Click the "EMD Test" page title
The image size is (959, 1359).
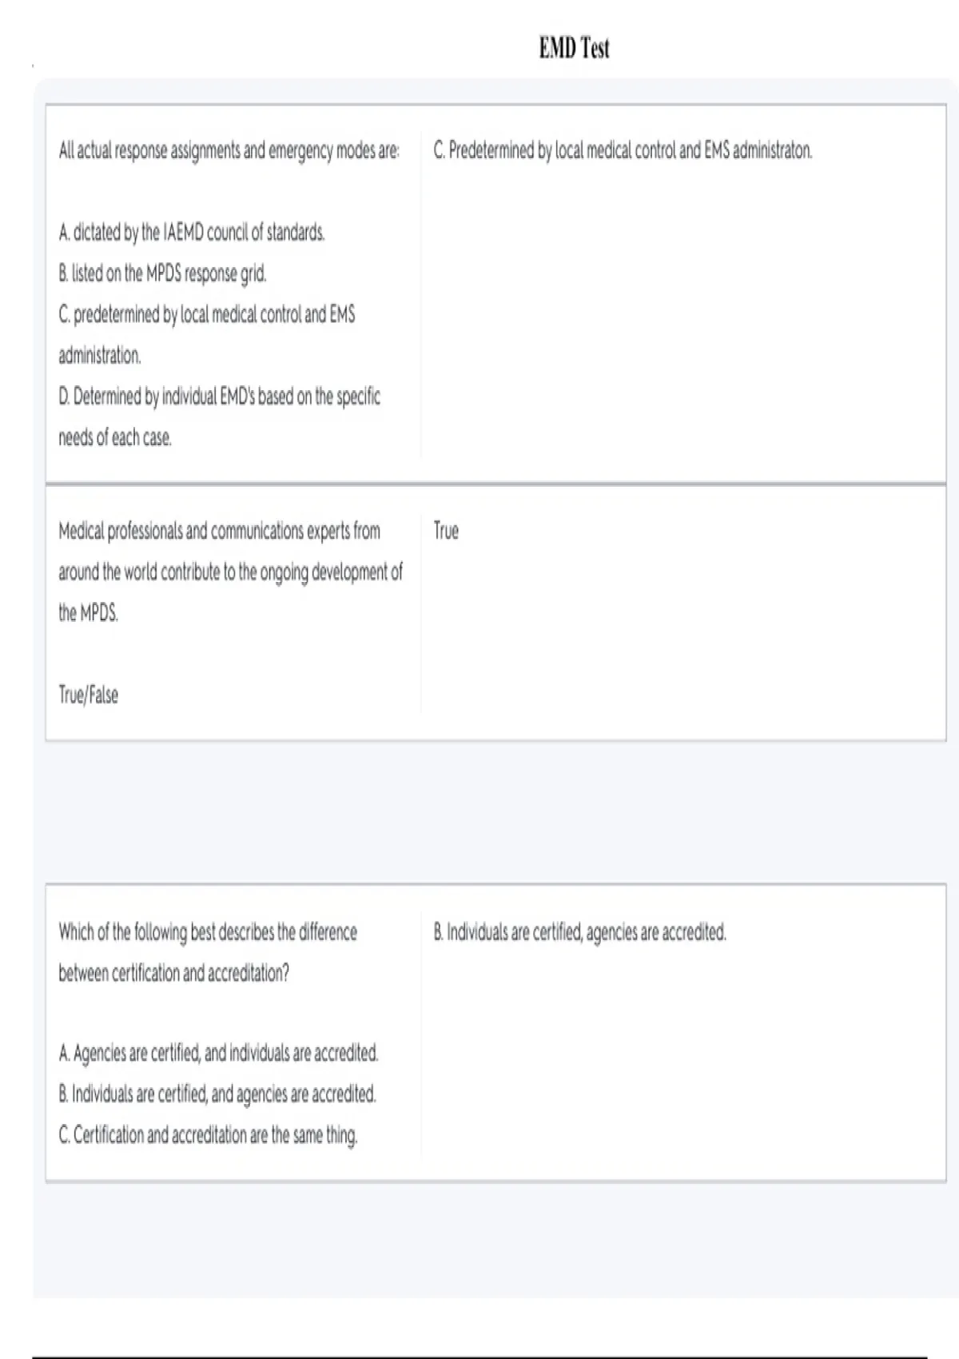coord(574,49)
